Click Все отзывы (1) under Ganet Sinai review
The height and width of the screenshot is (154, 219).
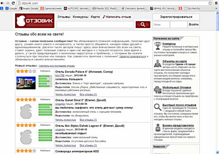coord(88,120)
